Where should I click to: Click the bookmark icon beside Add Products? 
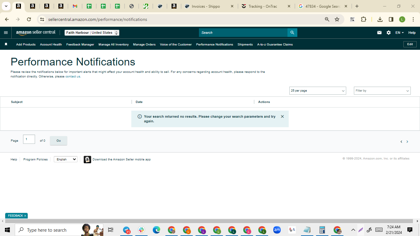click(x=6, y=44)
